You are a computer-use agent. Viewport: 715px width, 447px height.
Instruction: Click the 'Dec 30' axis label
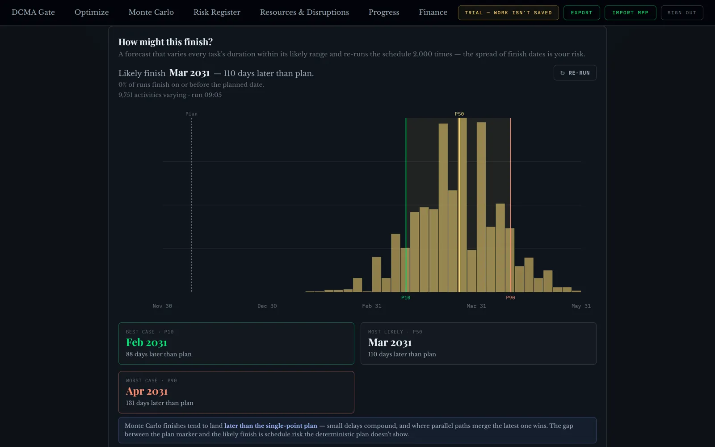[x=267, y=306]
